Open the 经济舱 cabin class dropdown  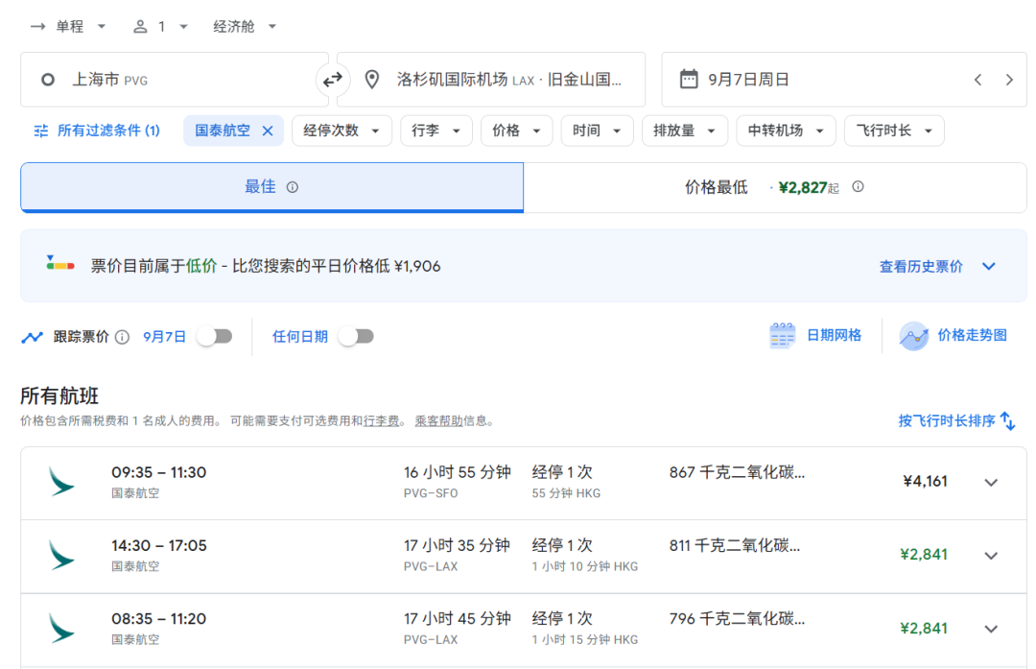245,27
